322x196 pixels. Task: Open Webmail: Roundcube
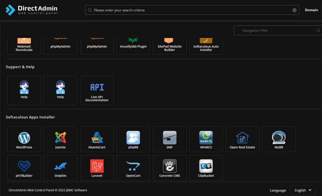[24, 46]
